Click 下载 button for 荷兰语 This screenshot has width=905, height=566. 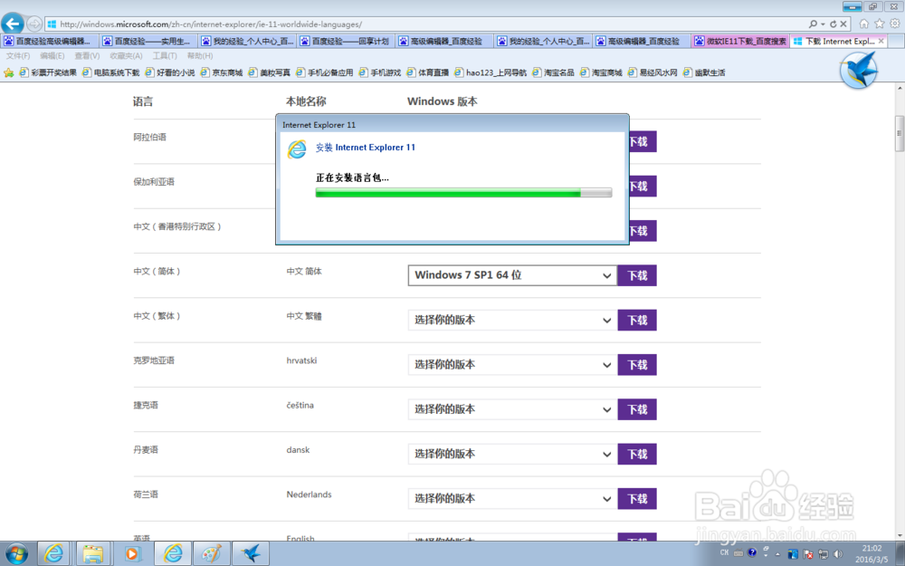pos(637,498)
